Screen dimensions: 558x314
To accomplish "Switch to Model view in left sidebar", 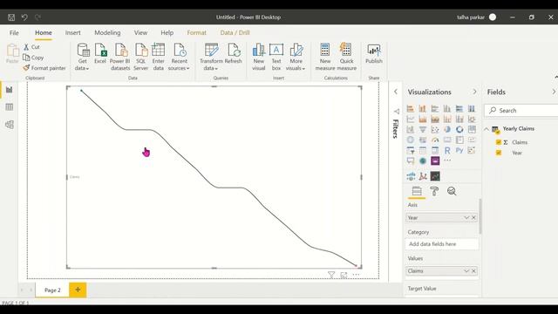I will point(10,125).
